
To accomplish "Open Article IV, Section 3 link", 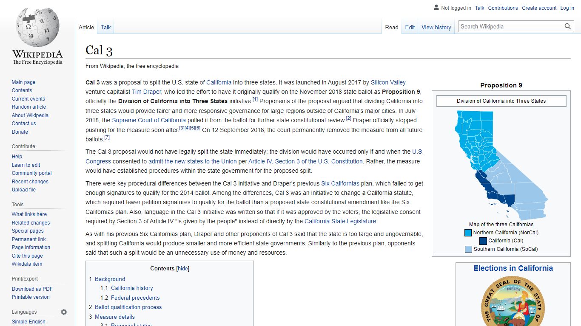I will point(305,161).
